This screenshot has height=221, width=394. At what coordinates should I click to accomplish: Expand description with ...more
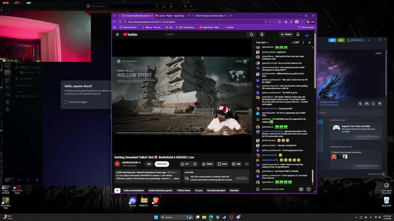coord(176,178)
